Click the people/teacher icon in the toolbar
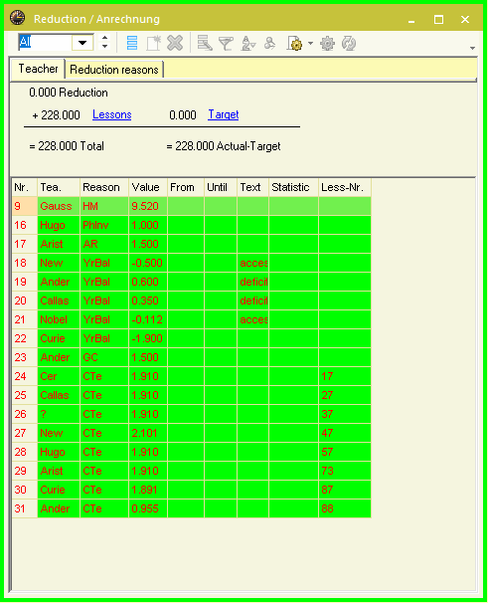 click(x=270, y=43)
